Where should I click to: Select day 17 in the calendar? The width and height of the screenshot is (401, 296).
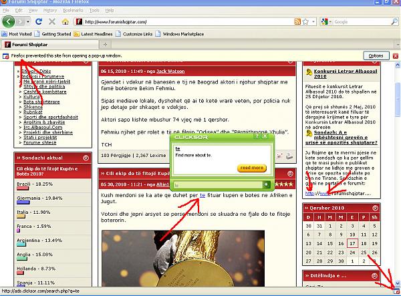(x=352, y=243)
